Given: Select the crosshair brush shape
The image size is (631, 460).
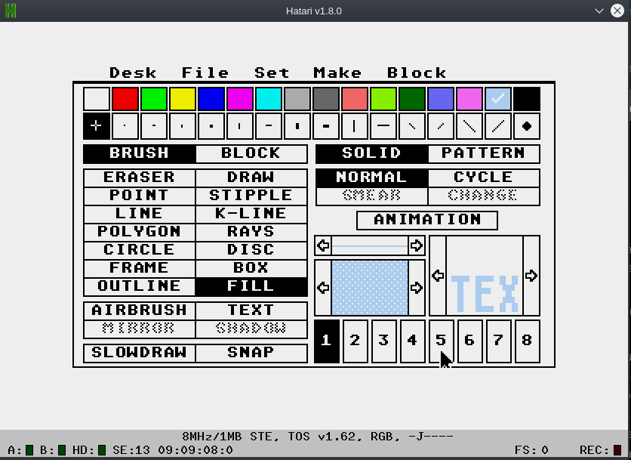Looking at the screenshot, I should click(96, 126).
